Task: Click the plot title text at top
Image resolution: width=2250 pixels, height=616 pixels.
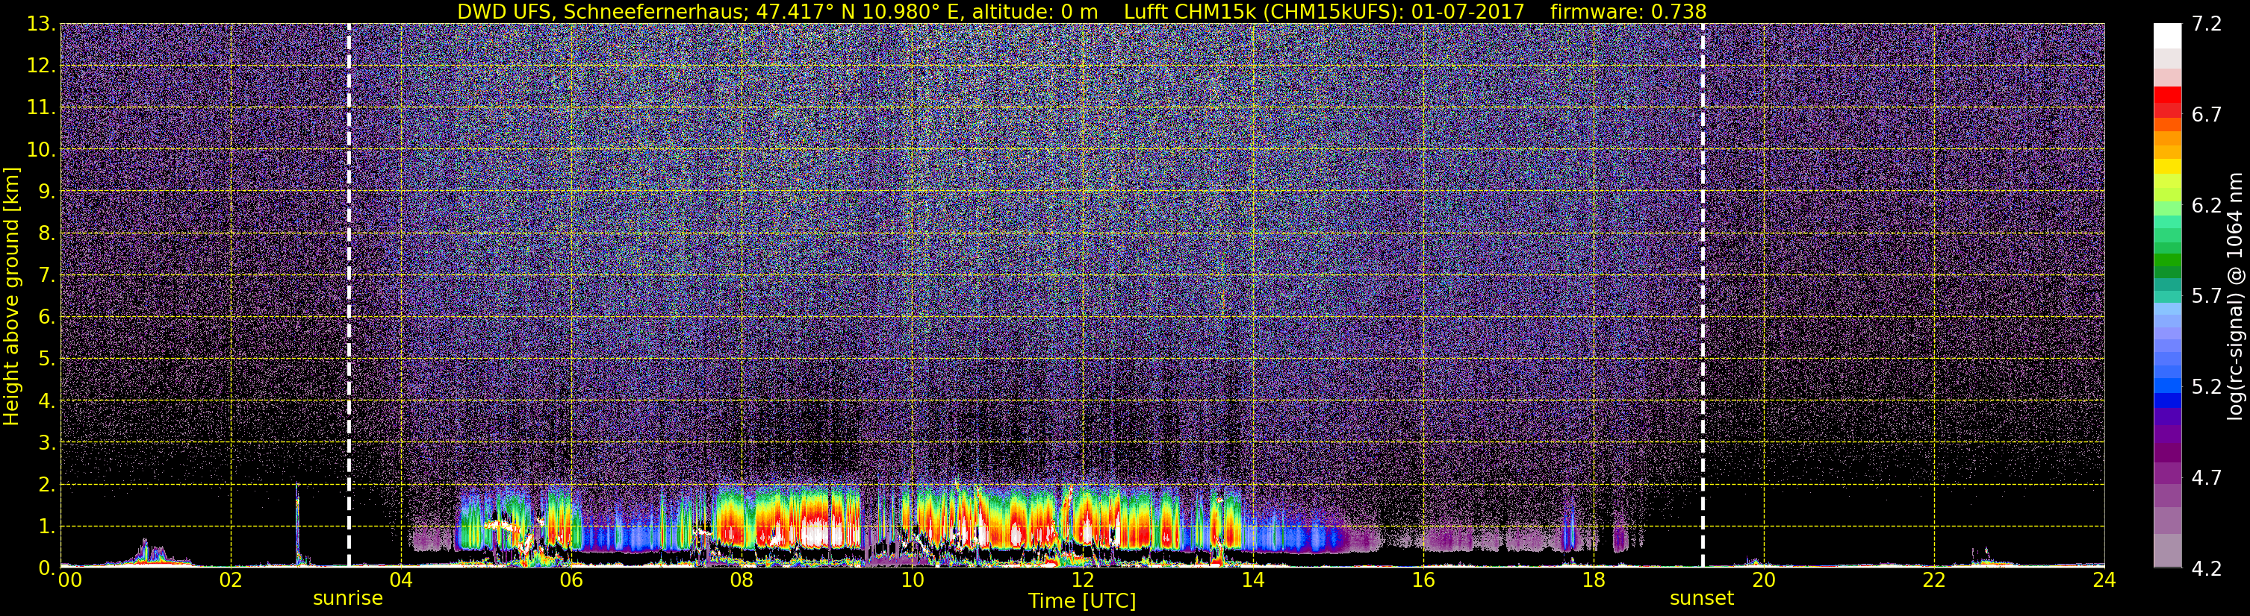Action: click(x=1081, y=11)
